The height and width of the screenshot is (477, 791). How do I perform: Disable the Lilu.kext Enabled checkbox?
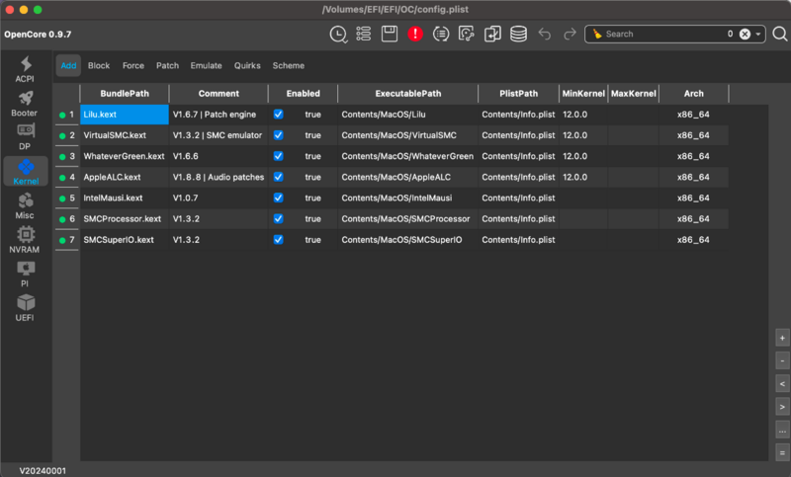[279, 115]
